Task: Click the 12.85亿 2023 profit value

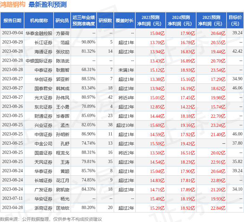Action: pos(157,107)
